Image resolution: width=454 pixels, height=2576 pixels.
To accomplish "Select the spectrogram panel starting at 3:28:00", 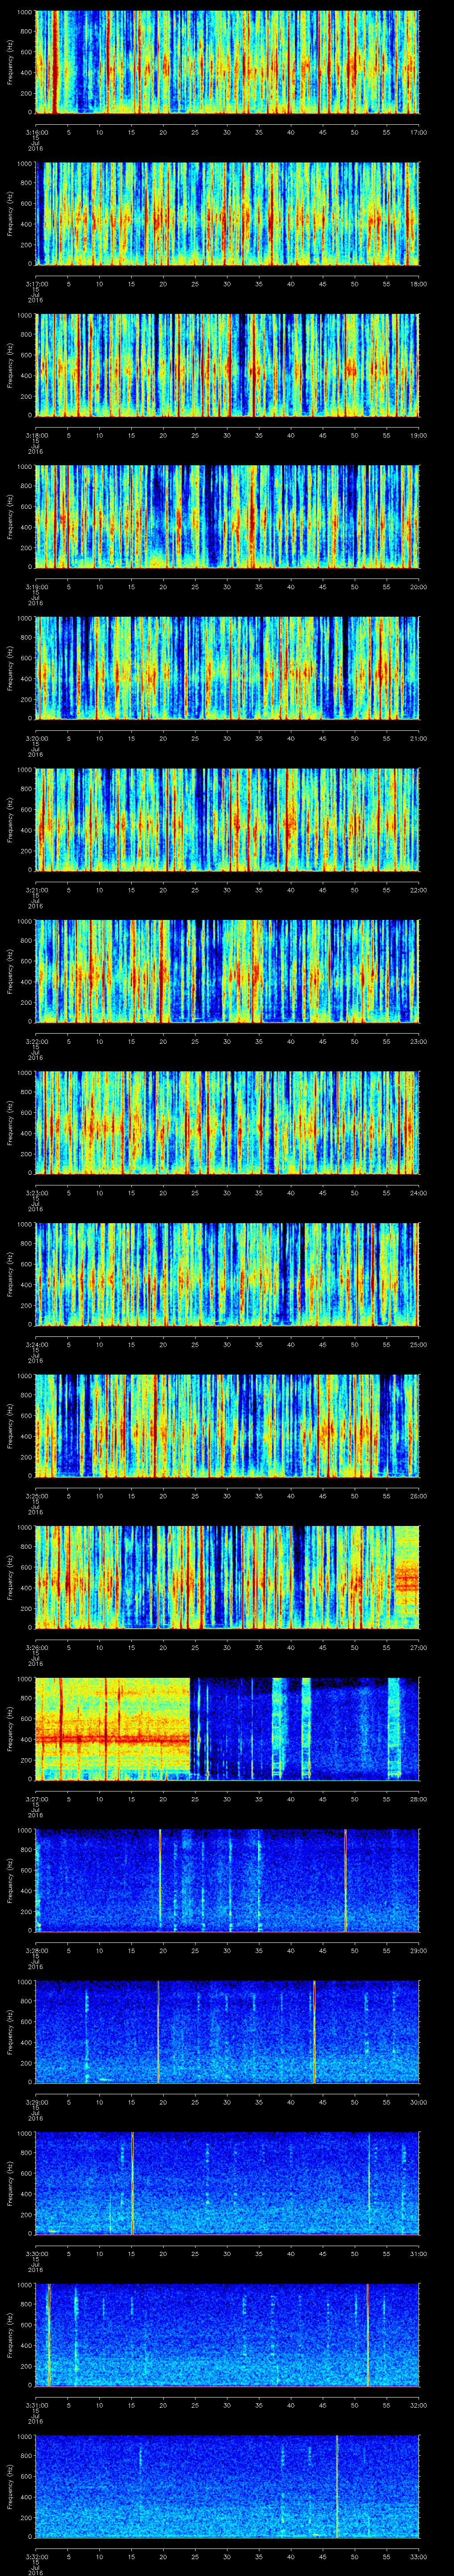I will (227, 1879).
